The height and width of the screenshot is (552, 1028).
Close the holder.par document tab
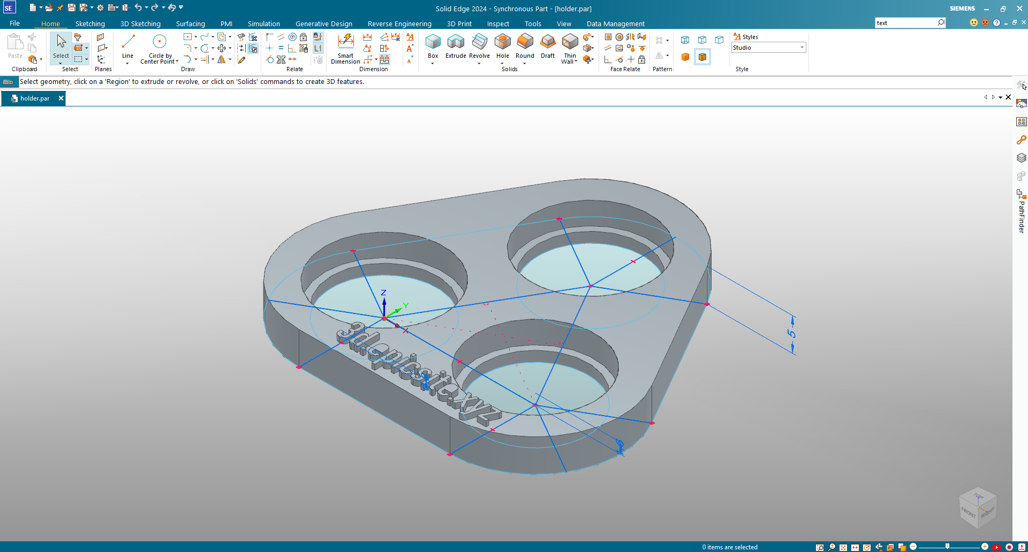(x=61, y=98)
